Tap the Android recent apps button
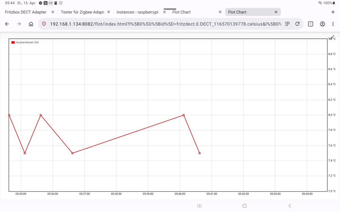Viewport: 340px width, 212px height. [x=199, y=206]
